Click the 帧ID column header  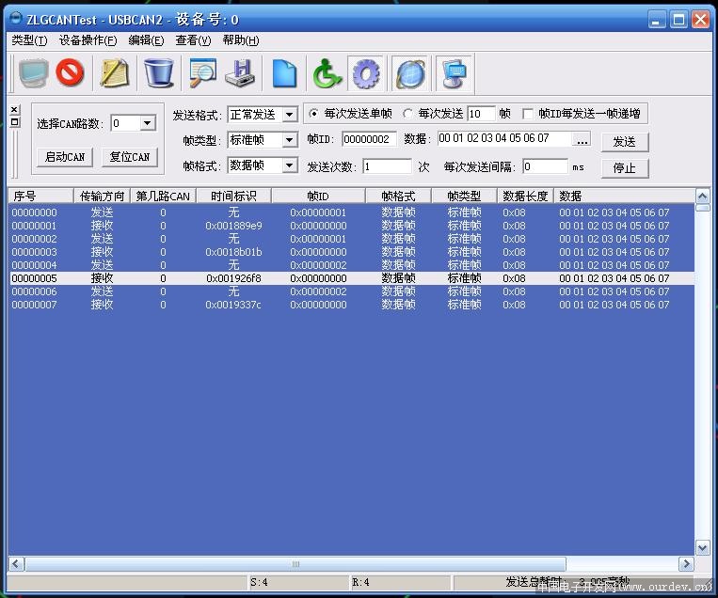pos(318,196)
